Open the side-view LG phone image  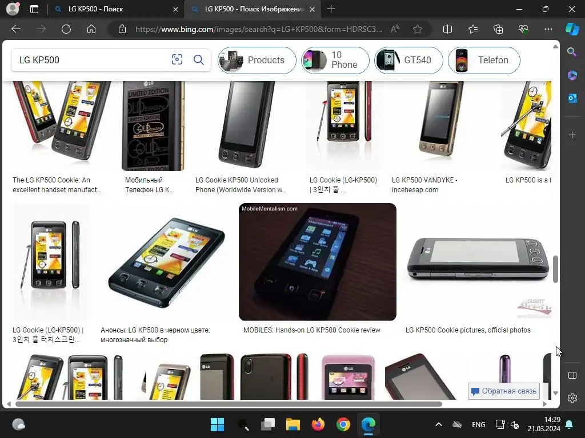[x=478, y=262]
